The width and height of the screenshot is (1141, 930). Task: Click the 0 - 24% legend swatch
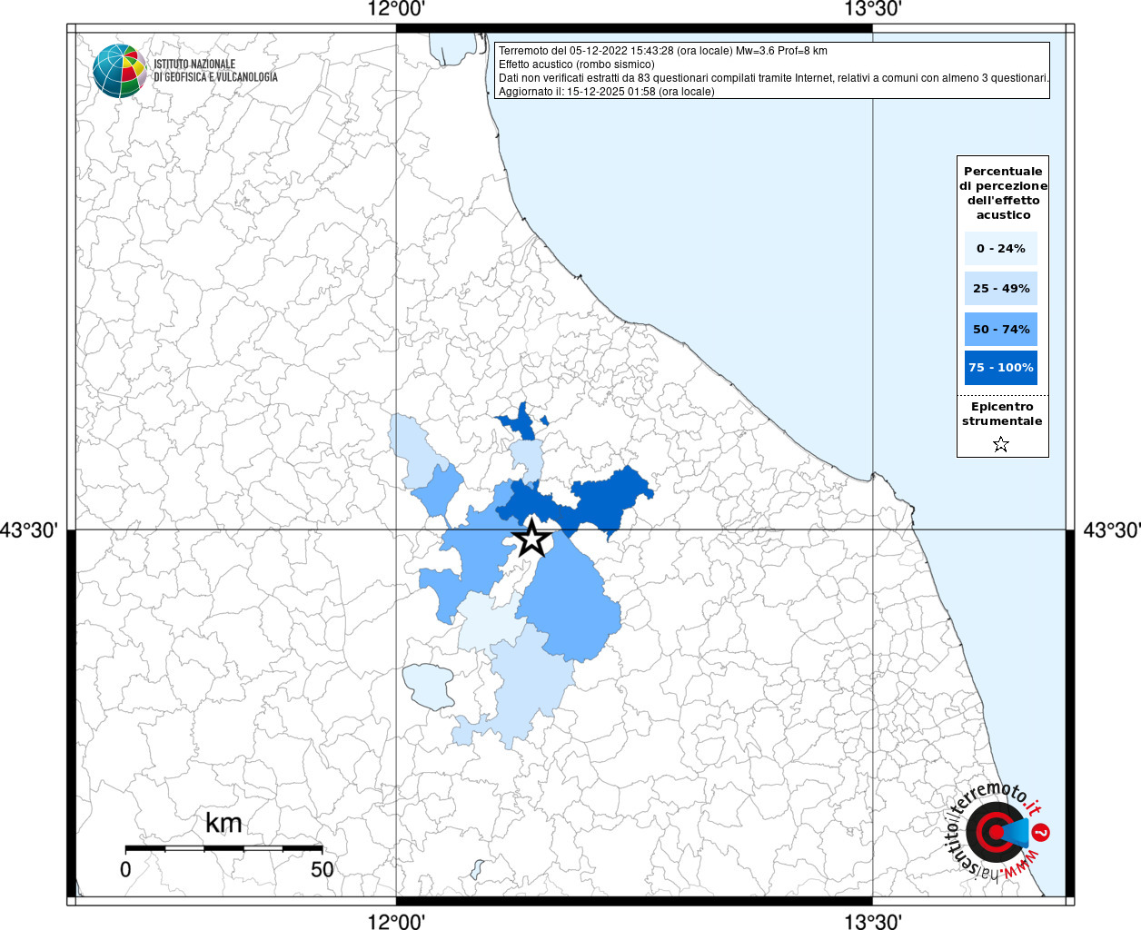click(x=1000, y=248)
